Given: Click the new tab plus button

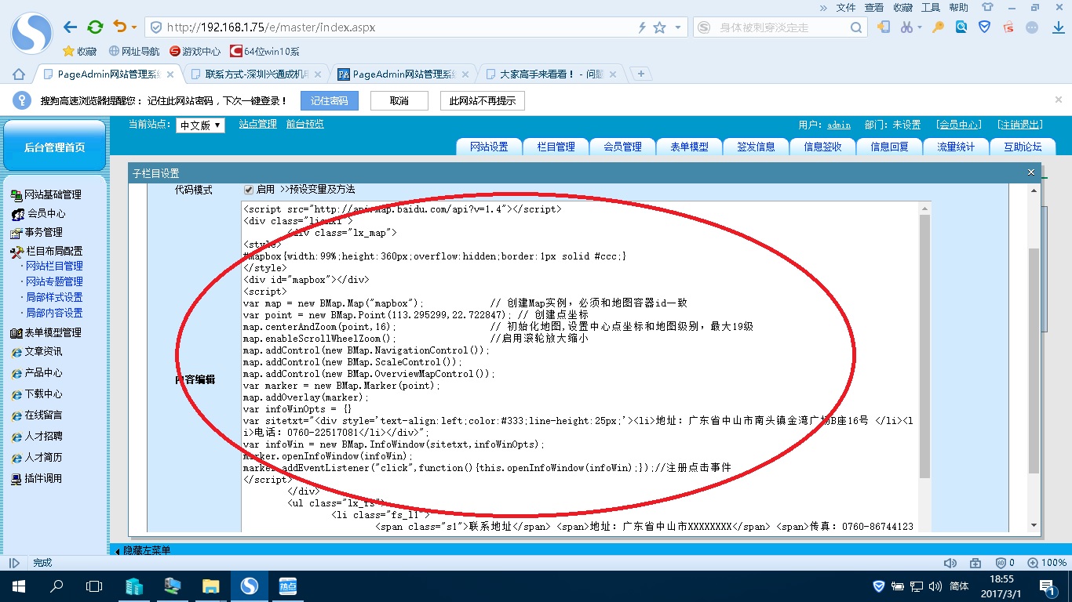Looking at the screenshot, I should tap(641, 74).
